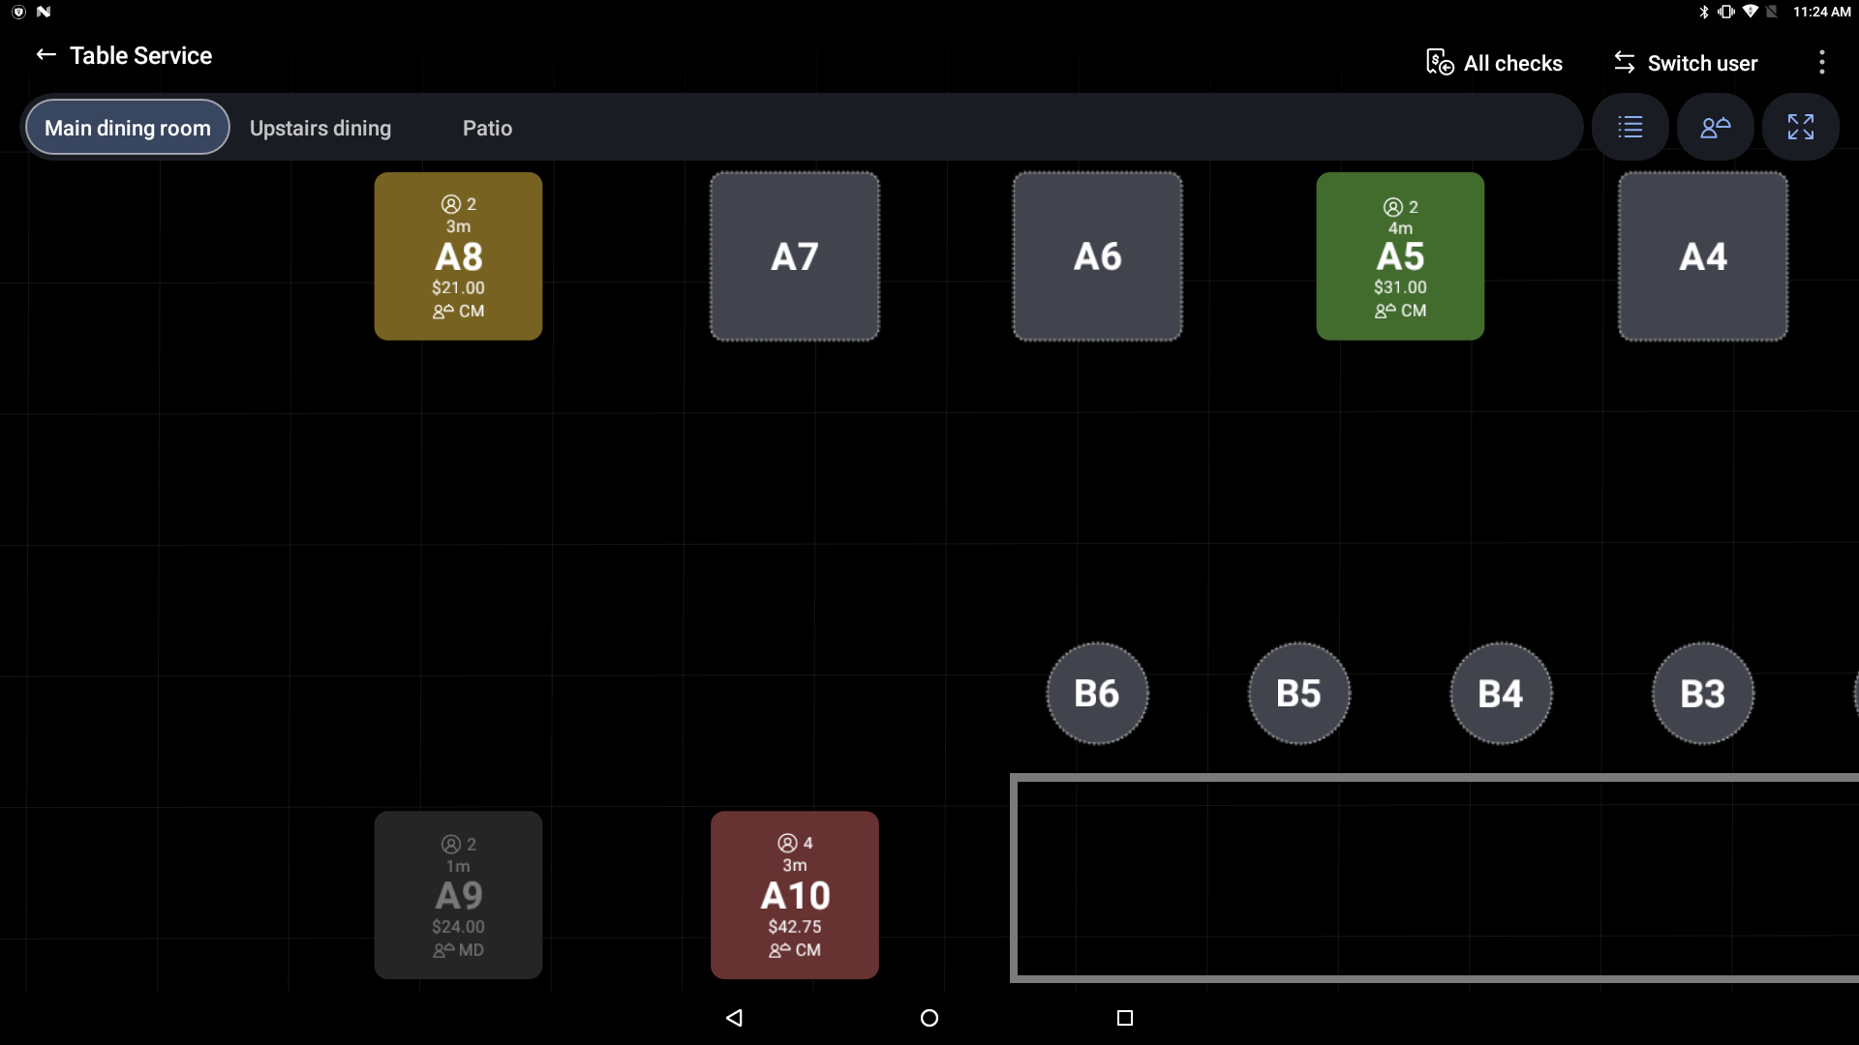
Task: Click the Switch user option
Action: click(1685, 63)
